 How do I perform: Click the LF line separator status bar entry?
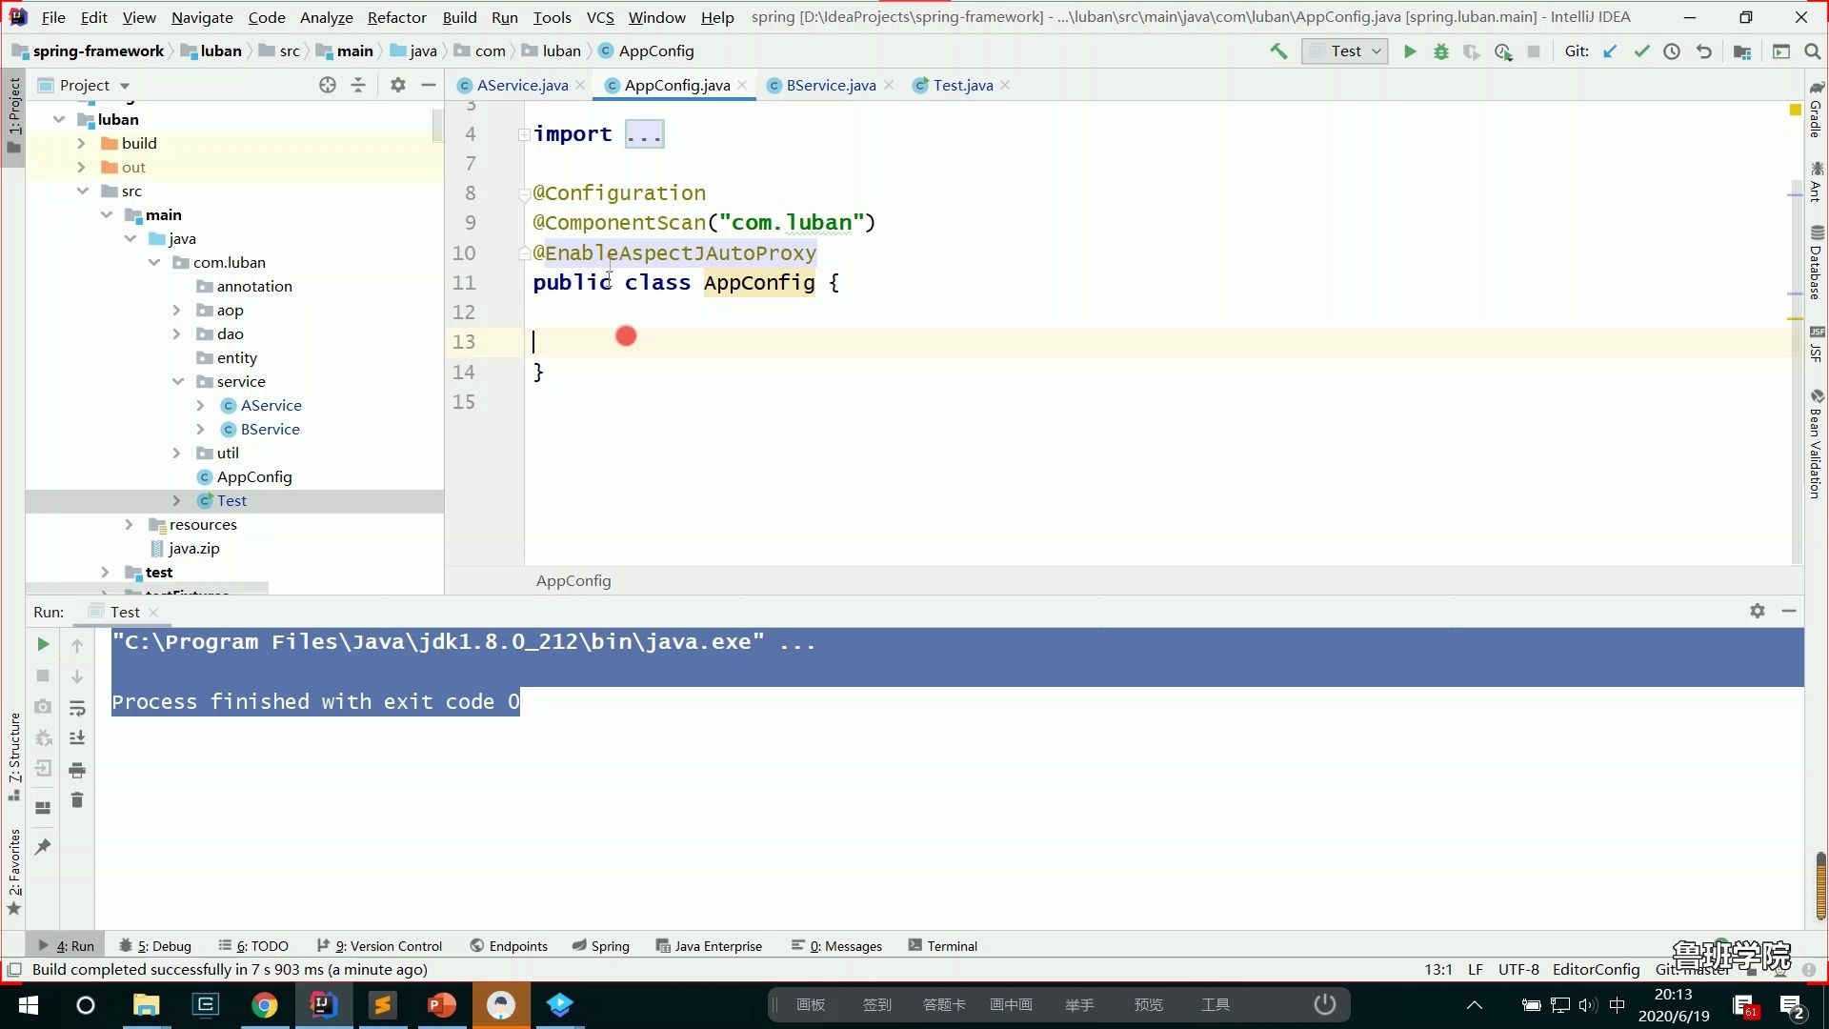1476,969
